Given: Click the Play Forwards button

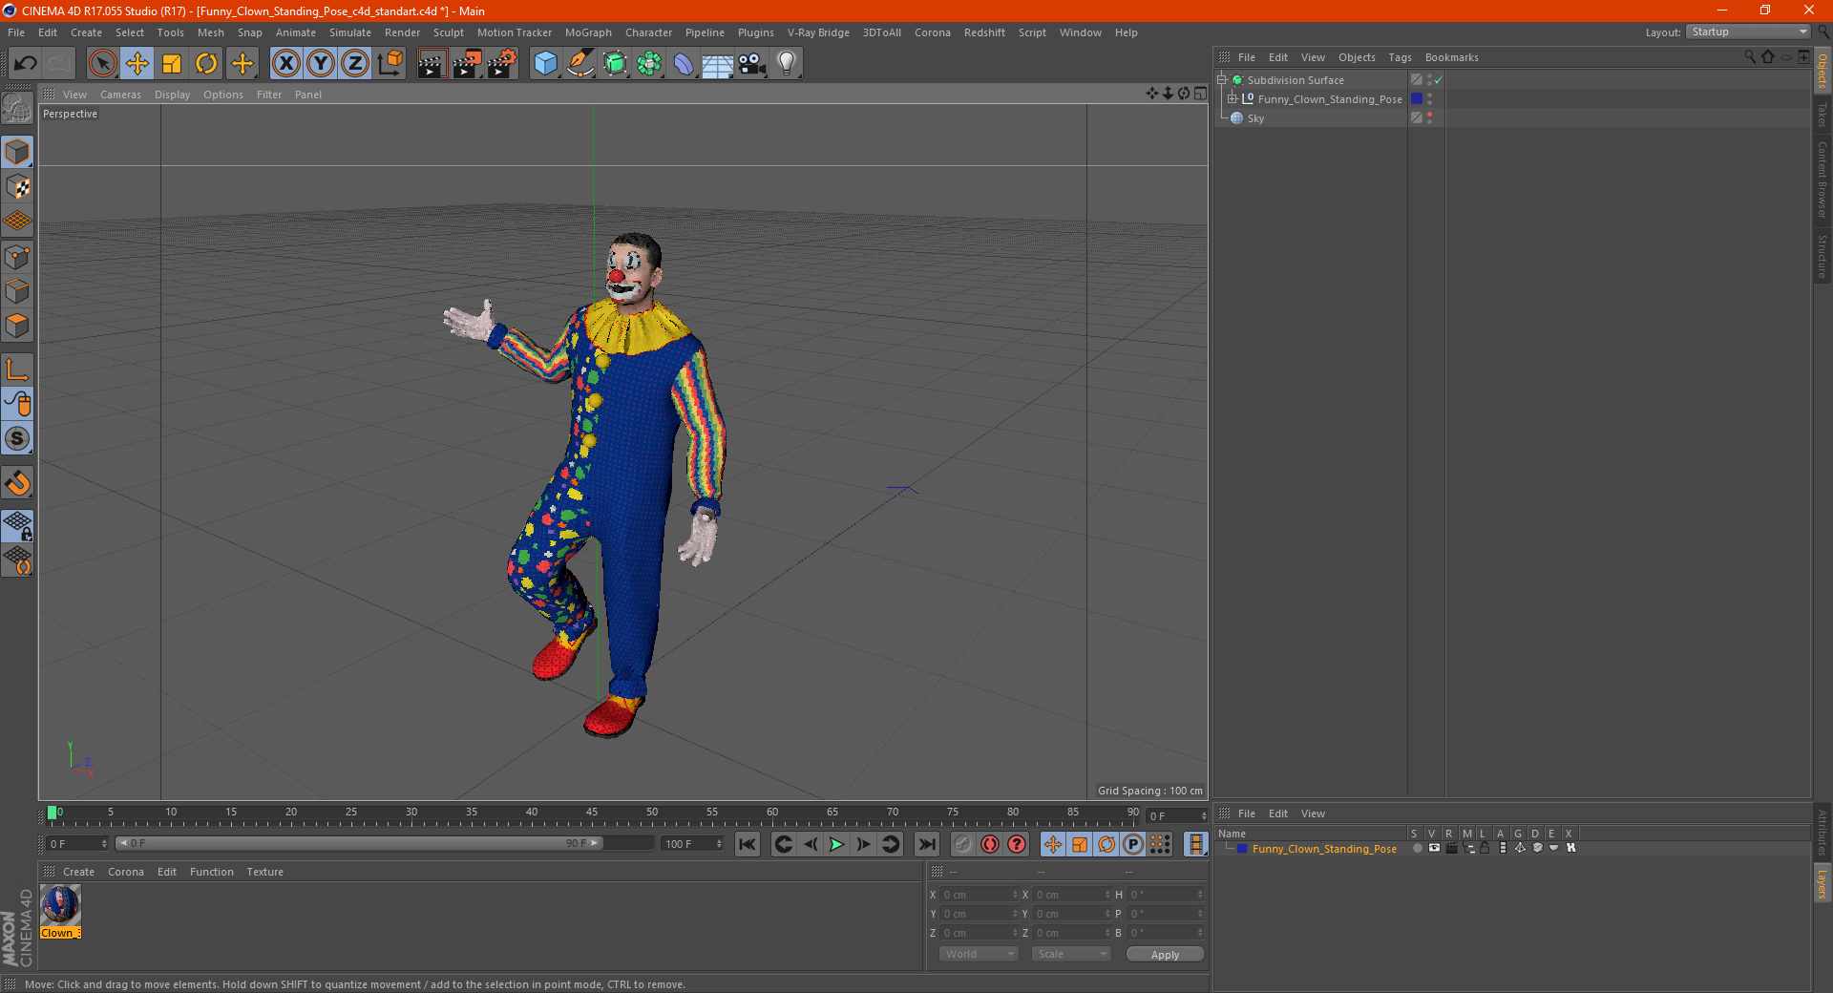Looking at the screenshot, I should [836, 844].
